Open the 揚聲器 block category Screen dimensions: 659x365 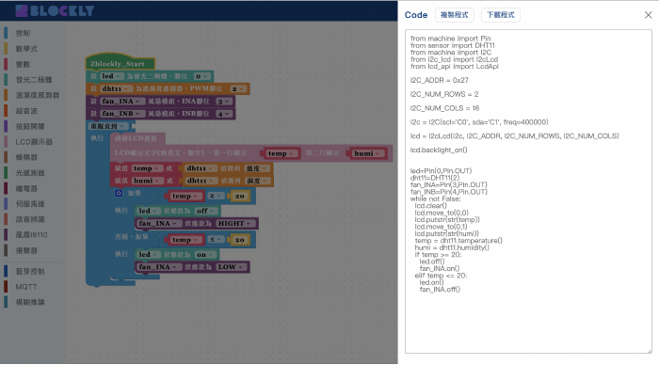pyautogui.click(x=26, y=251)
